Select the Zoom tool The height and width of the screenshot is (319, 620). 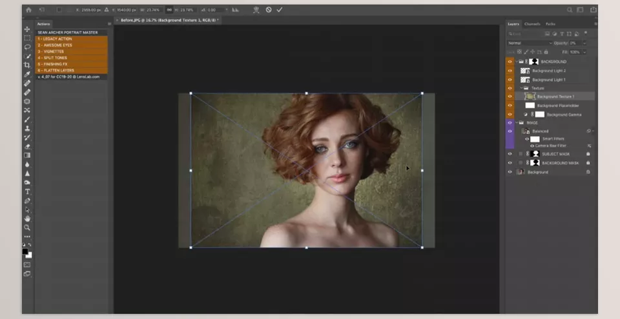pos(27,227)
